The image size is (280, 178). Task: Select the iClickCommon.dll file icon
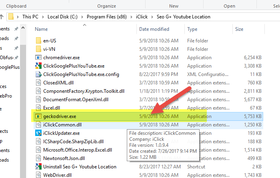38,124
